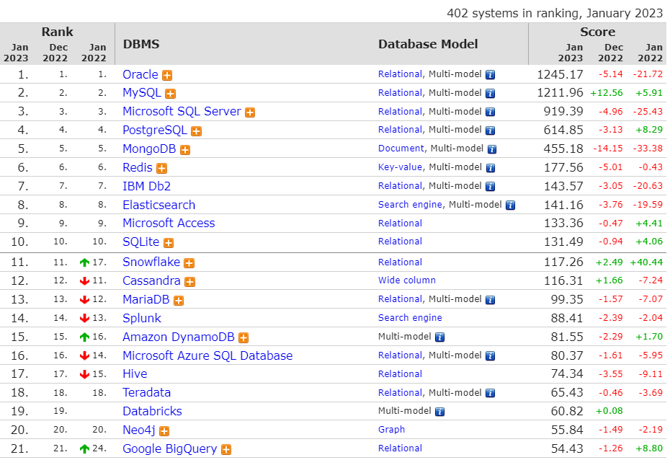This screenshot has width=670, height=460.
Task: Click the Microsoft Access link
Action: 169,224
